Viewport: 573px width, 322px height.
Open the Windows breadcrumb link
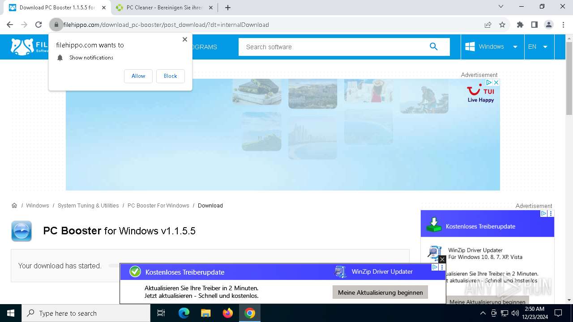click(x=38, y=206)
